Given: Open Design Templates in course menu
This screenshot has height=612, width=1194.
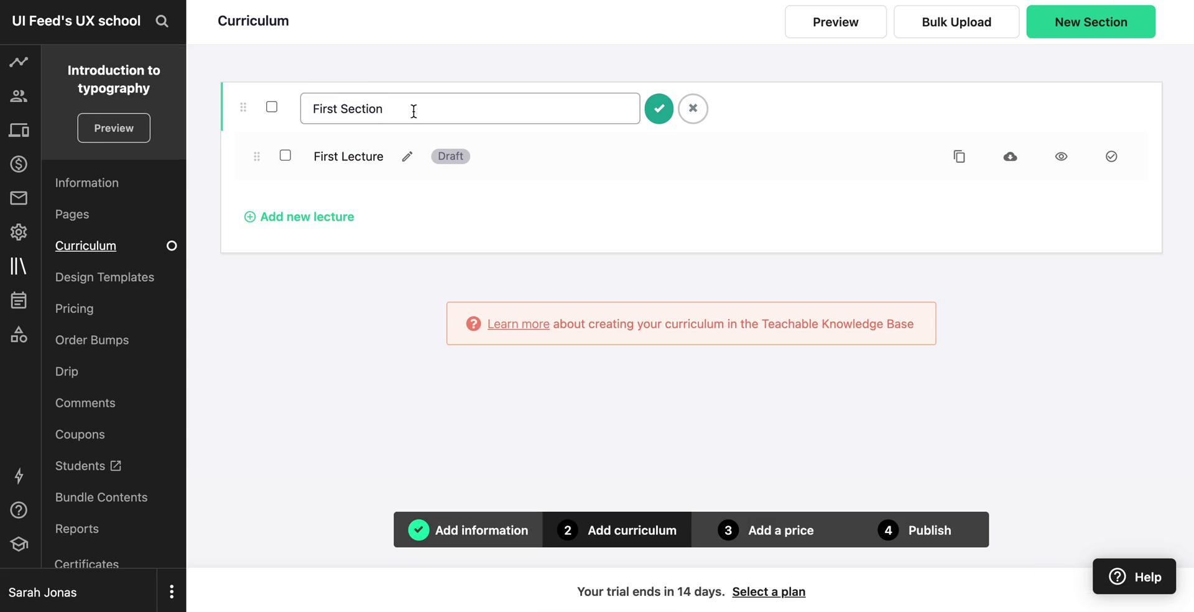Looking at the screenshot, I should click(104, 277).
